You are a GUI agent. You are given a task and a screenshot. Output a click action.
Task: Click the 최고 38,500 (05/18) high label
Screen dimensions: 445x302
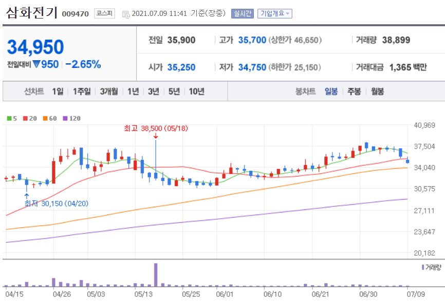click(156, 129)
